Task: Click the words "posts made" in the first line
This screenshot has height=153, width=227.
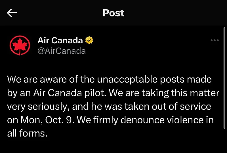Action: click(x=186, y=80)
